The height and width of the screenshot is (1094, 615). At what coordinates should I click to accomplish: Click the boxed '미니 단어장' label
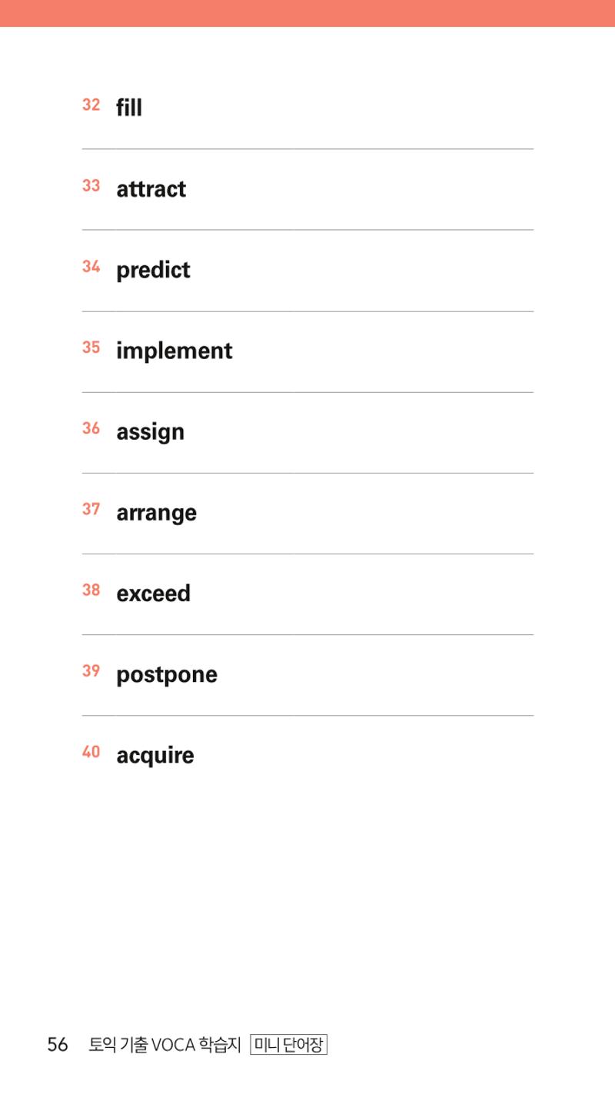click(x=289, y=1045)
